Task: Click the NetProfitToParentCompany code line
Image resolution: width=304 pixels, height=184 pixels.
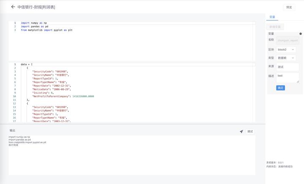Action: (x=63, y=96)
